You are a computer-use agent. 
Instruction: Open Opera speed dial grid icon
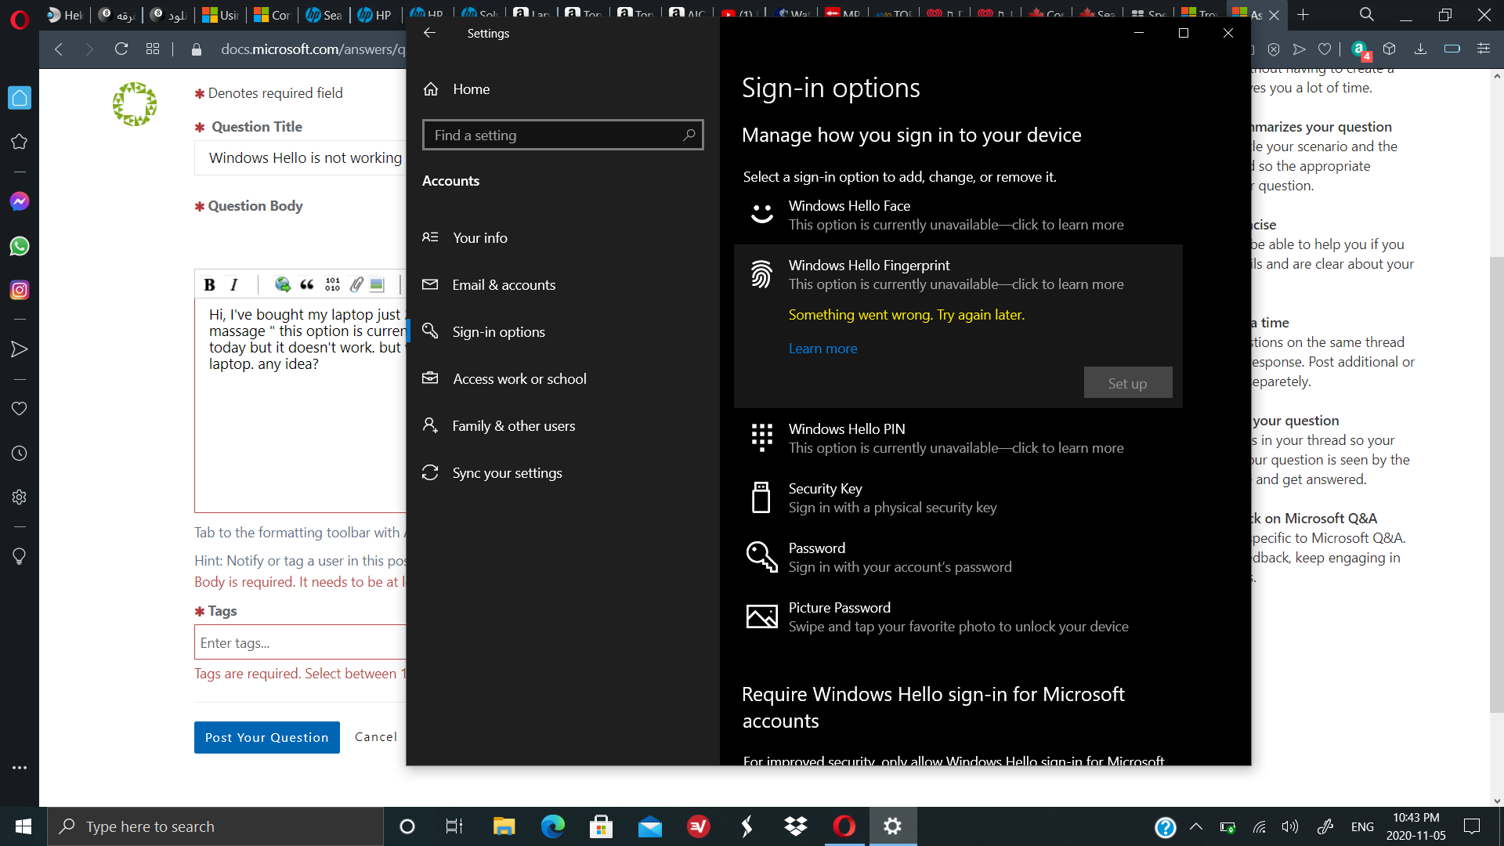point(153,49)
